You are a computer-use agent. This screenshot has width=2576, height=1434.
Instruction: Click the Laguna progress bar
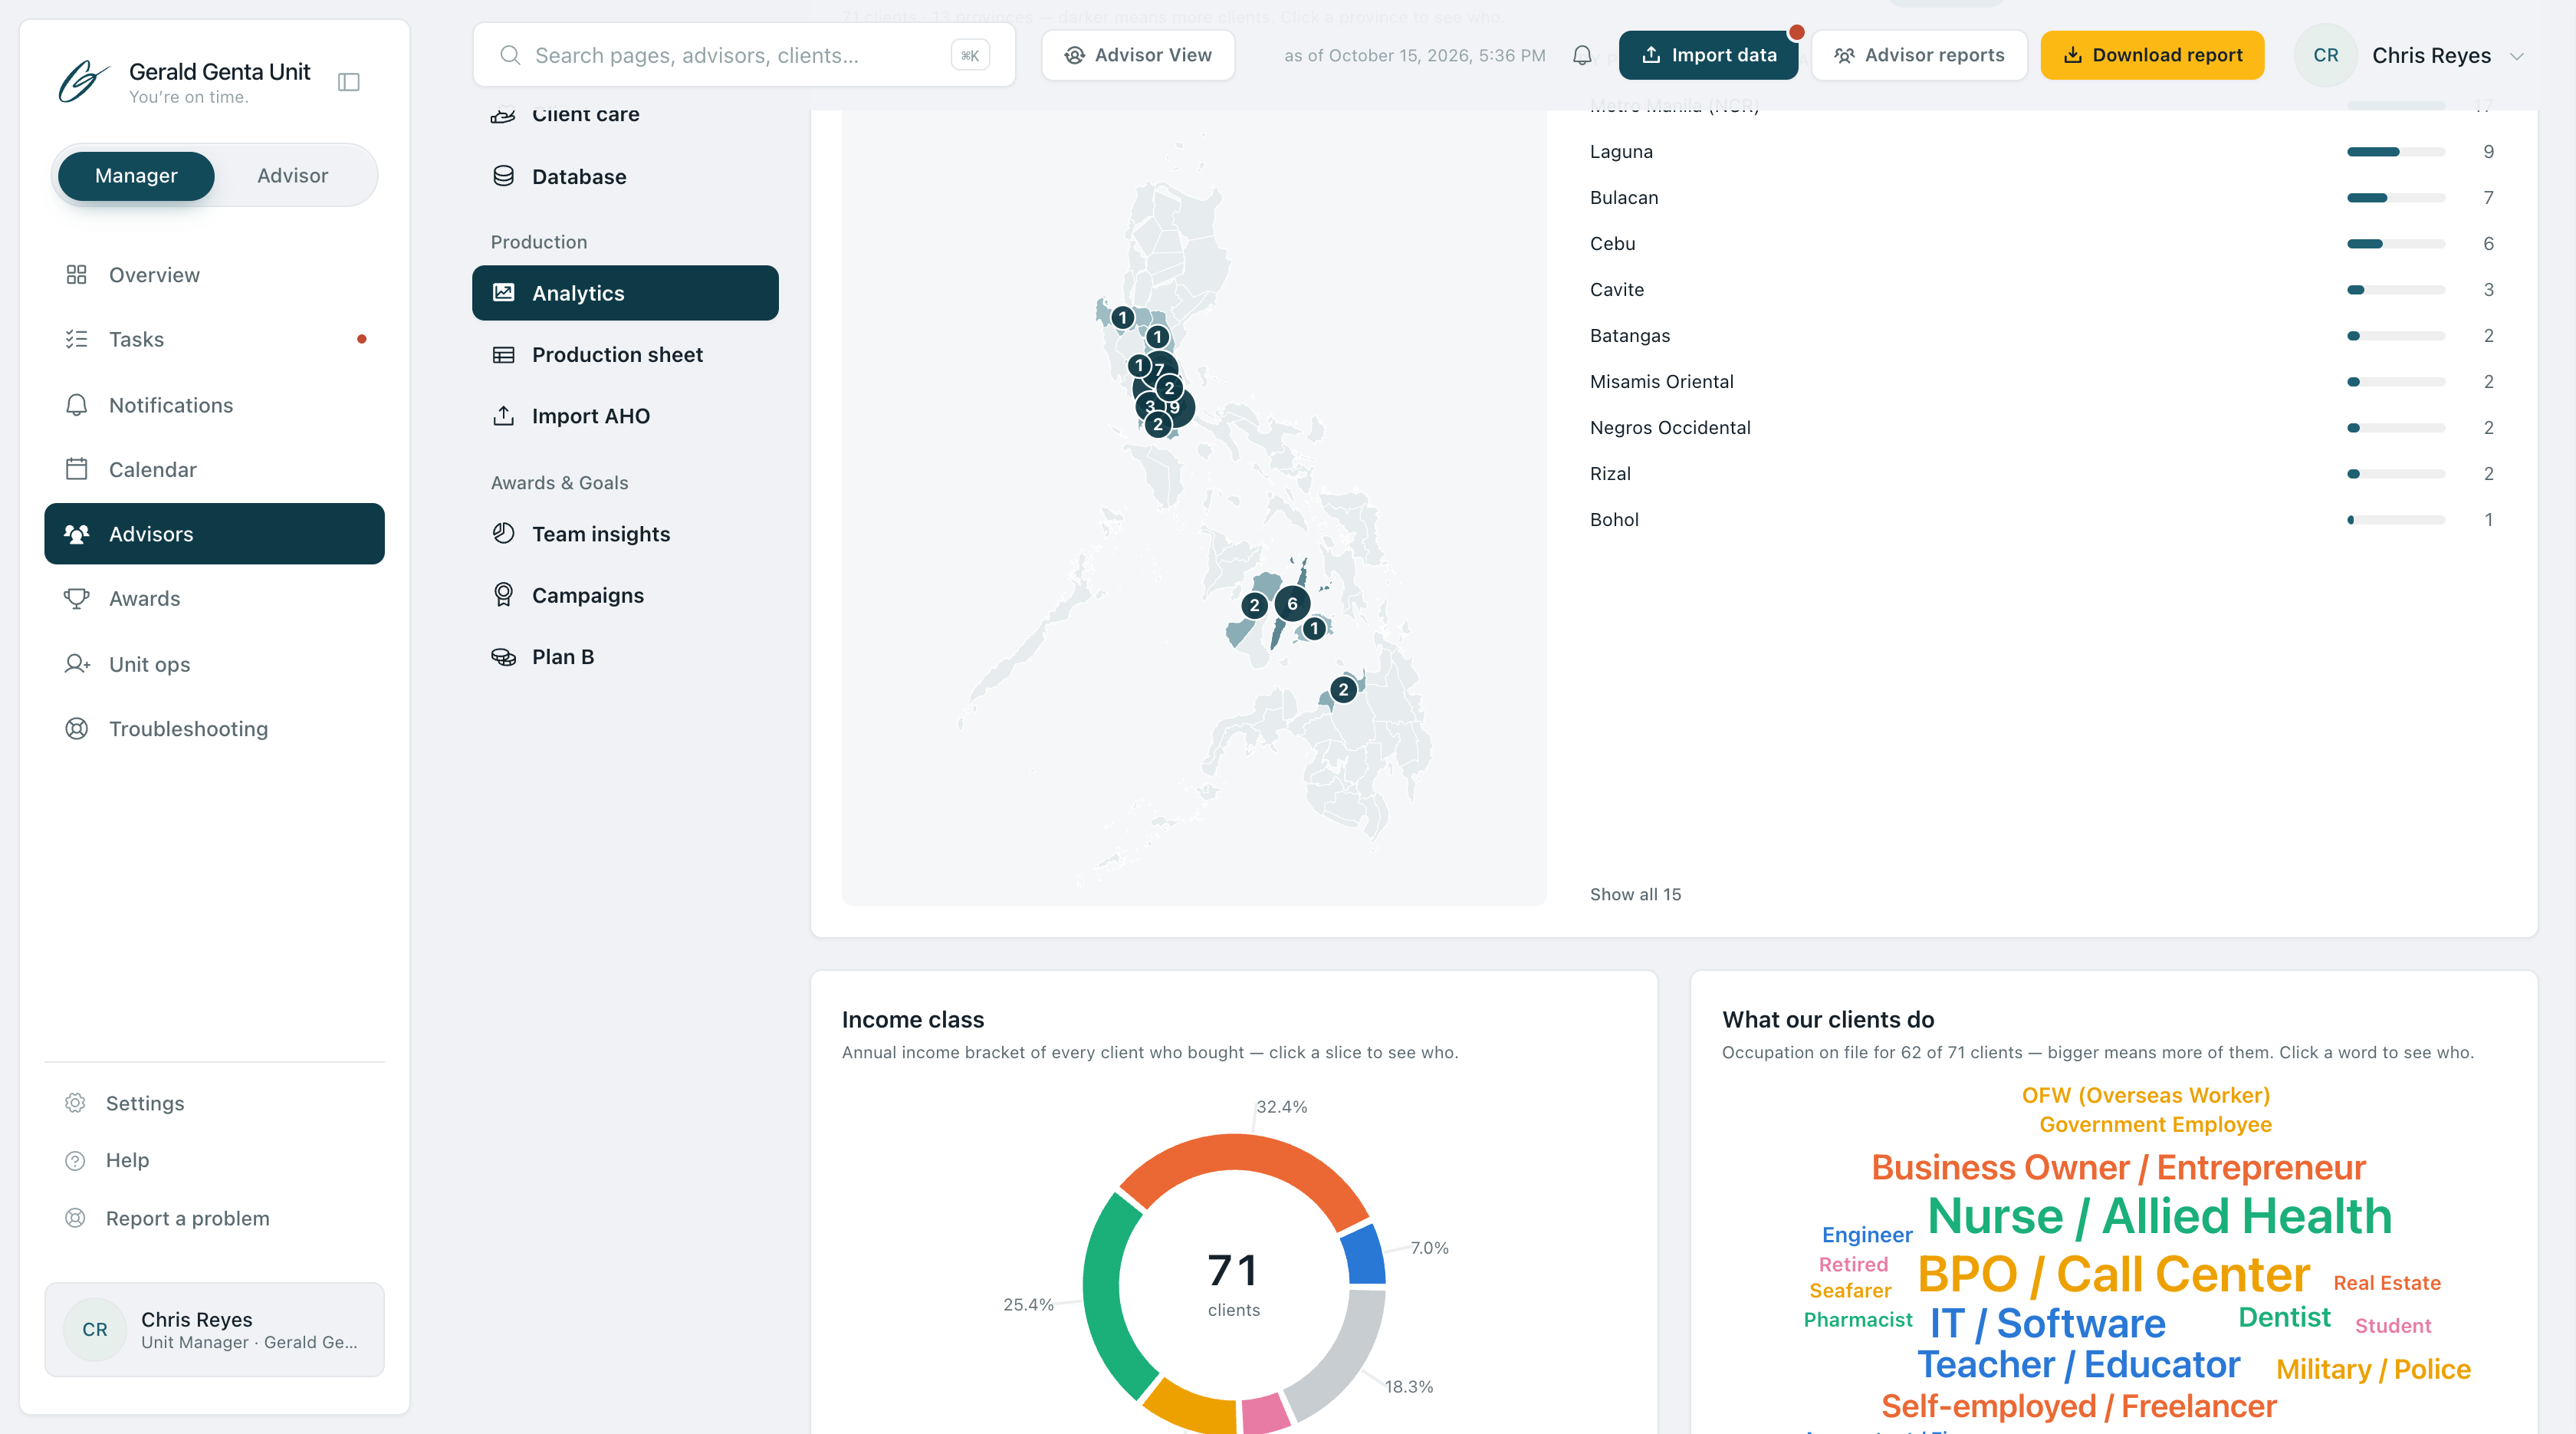pyautogui.click(x=2395, y=152)
